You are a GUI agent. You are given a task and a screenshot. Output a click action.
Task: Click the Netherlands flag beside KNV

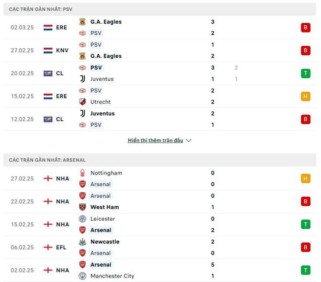(48, 50)
